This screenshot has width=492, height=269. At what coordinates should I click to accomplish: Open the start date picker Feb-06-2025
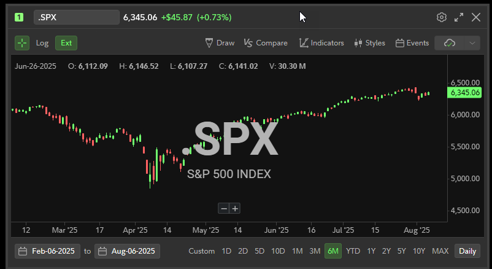click(x=47, y=251)
